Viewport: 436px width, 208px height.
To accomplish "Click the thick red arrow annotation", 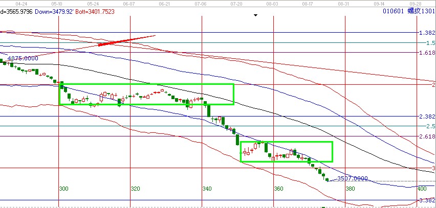I will tap(126, 40).
